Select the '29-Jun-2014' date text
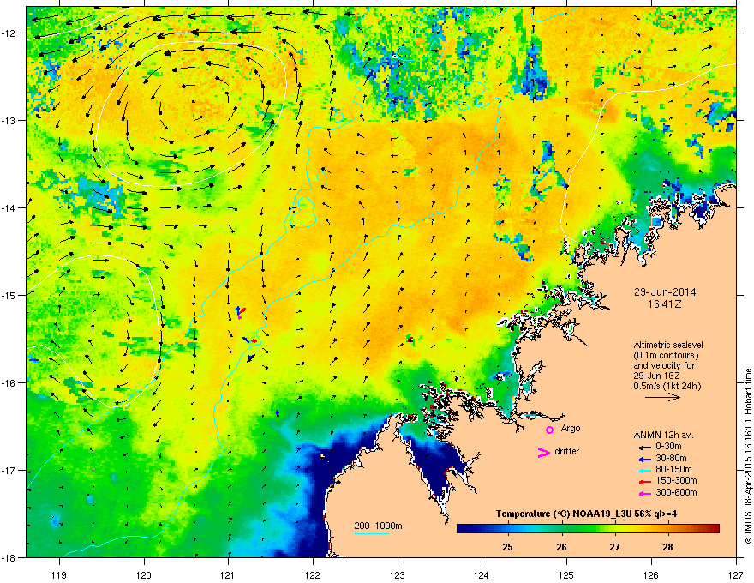The image size is (754, 583). [665, 292]
